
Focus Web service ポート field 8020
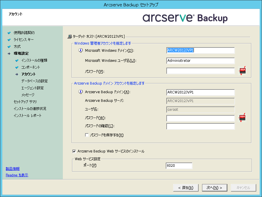pos(179,166)
